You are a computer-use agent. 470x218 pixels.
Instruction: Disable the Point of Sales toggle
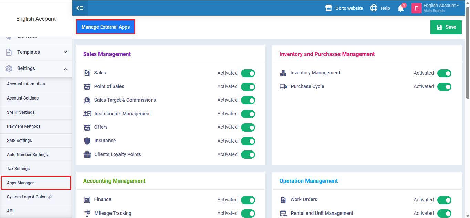[248, 87]
